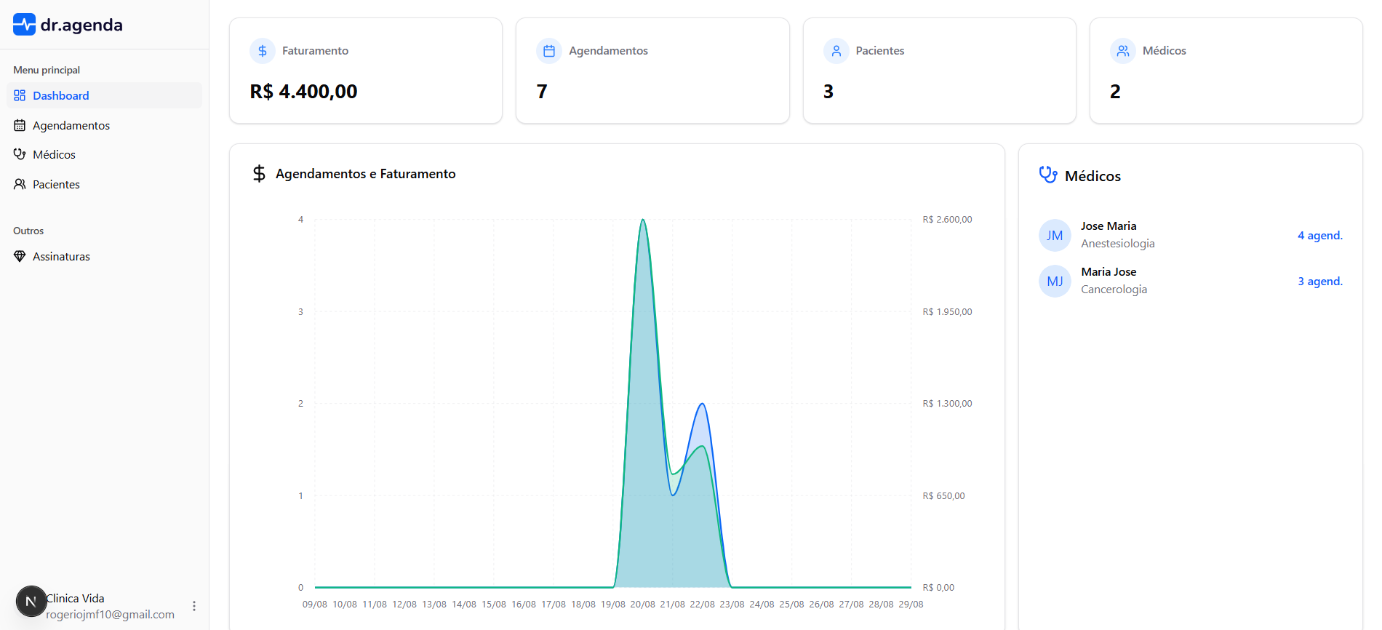Click the Clinica Vida user avatar
1382x630 pixels.
pos(31,602)
